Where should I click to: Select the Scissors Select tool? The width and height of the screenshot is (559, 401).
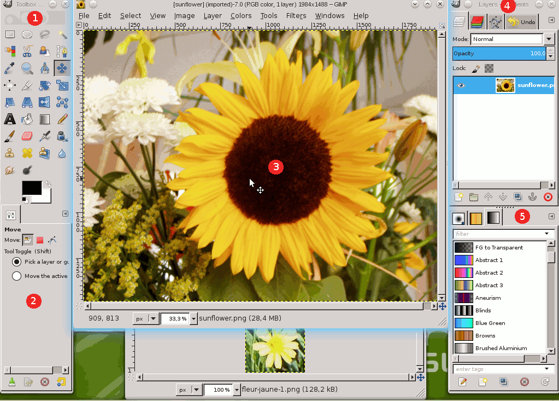(x=27, y=51)
